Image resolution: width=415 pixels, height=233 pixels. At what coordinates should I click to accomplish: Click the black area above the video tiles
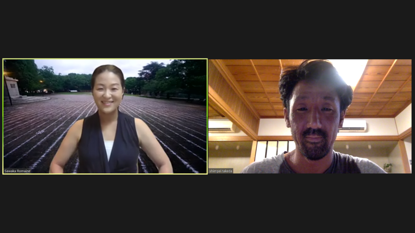pyautogui.click(x=207, y=29)
